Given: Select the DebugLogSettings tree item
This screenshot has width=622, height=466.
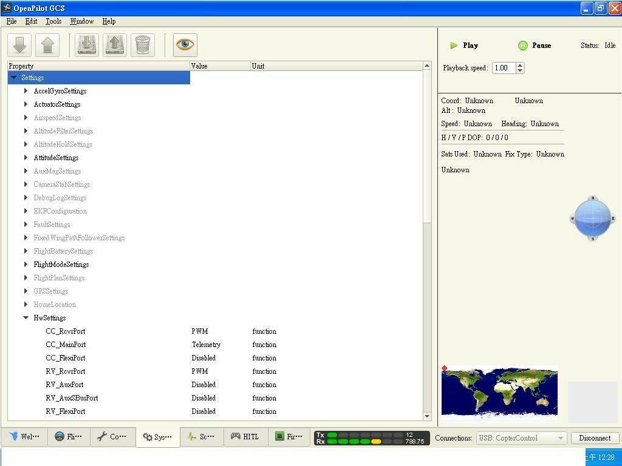Looking at the screenshot, I should 60,198.
